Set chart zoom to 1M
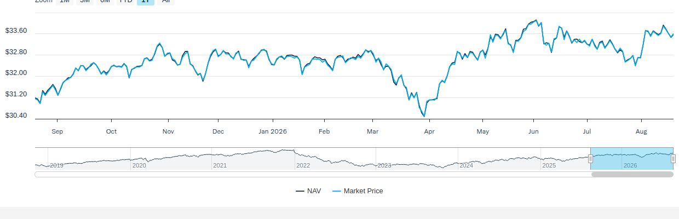The width and height of the screenshot is (679, 219). [x=64, y=2]
